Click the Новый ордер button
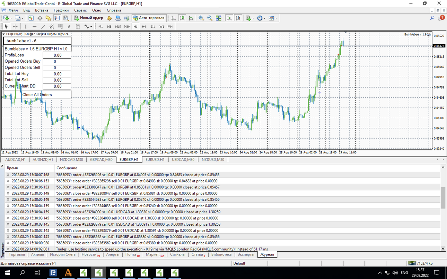Screen dimensions: 447x279 point(89,18)
